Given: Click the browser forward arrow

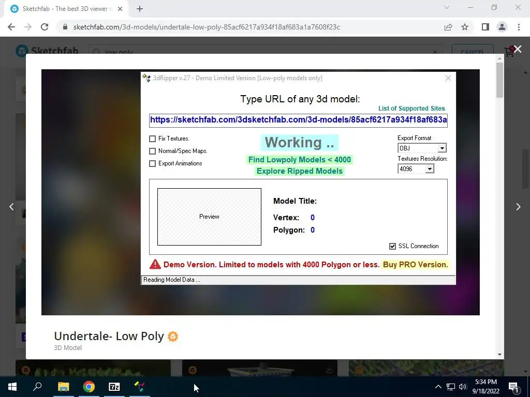Looking at the screenshot, I should point(28,27).
